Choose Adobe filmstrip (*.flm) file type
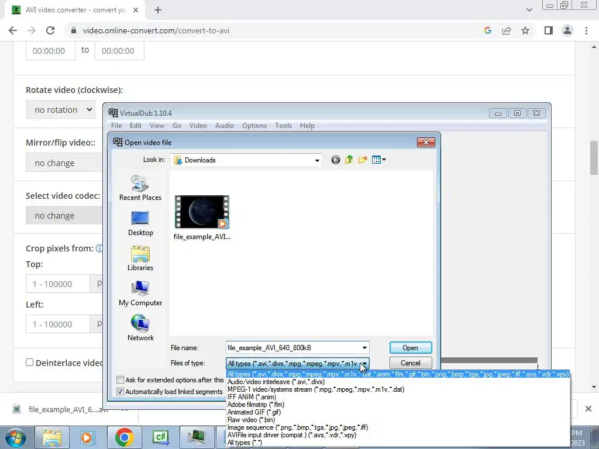The image size is (599, 449). coord(398,405)
